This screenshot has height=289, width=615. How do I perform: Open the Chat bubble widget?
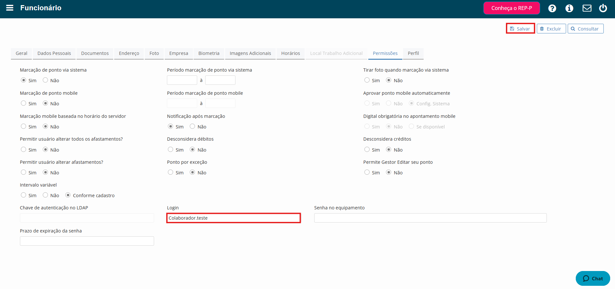tap(592, 278)
